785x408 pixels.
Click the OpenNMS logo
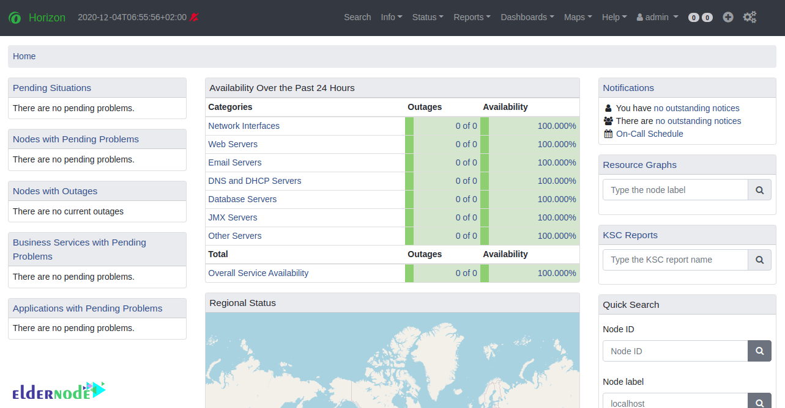tap(15, 17)
